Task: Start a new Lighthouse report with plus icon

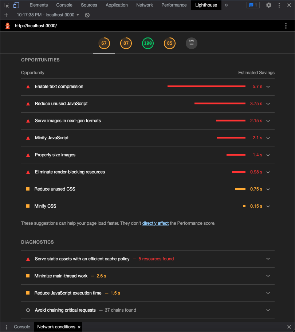Action: (6, 15)
